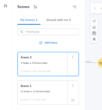Open the Scenes panel hamburger menu
The image size is (102, 110).
[x=74, y=7]
